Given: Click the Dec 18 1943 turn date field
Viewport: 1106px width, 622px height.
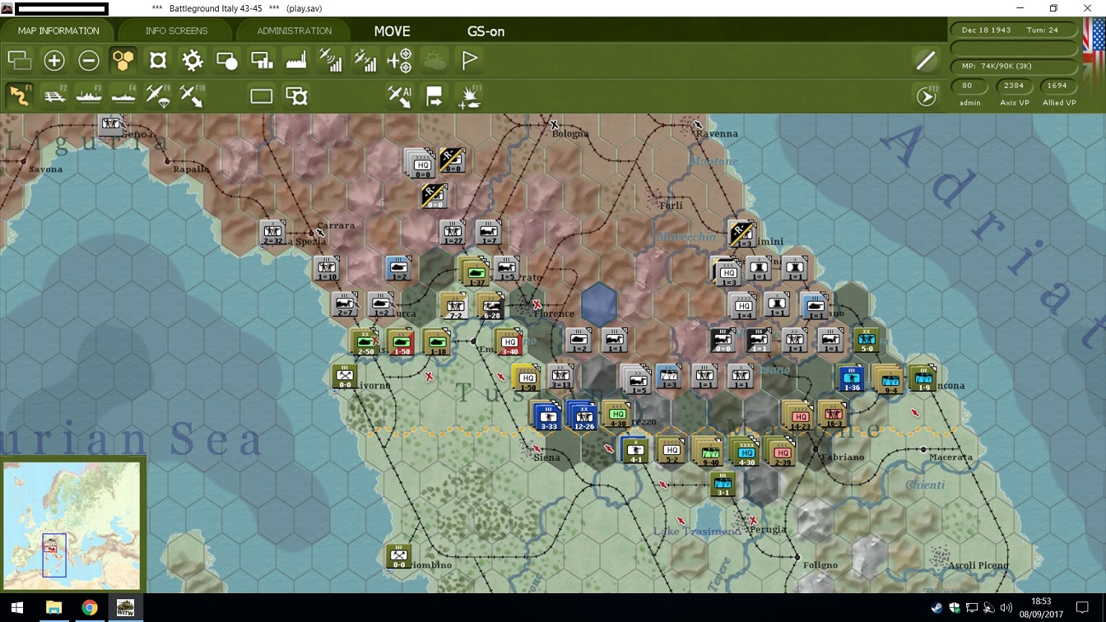Looking at the screenshot, I should [1015, 30].
